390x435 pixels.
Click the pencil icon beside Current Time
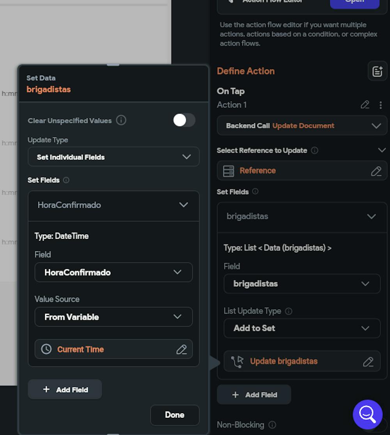click(x=181, y=349)
